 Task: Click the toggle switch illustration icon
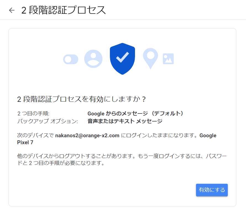71,59
